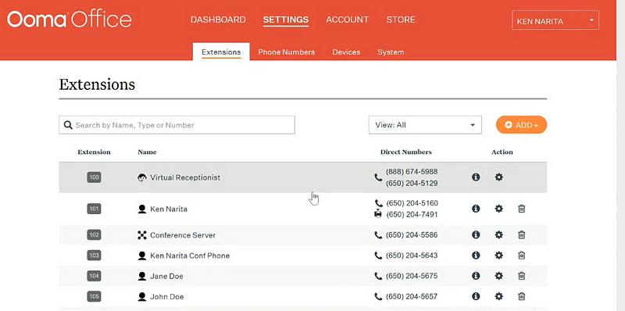Viewport: 625px width, 311px height.
Task: Click the Ooma Office logo
Action: click(69, 19)
